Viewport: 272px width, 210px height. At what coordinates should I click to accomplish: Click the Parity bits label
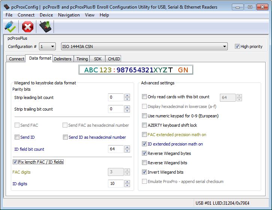pyautogui.click(x=21, y=89)
